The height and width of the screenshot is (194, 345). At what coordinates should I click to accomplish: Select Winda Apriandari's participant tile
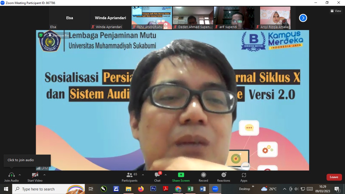pos(110,18)
